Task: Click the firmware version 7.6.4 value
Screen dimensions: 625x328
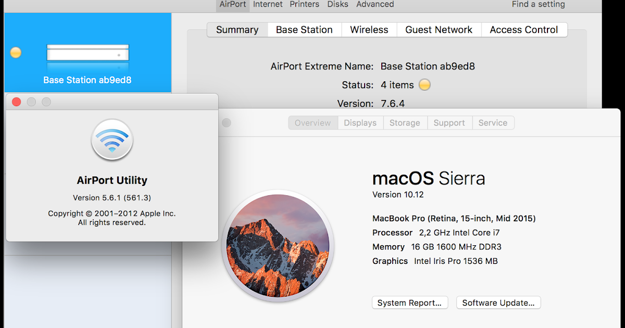Action: [393, 103]
